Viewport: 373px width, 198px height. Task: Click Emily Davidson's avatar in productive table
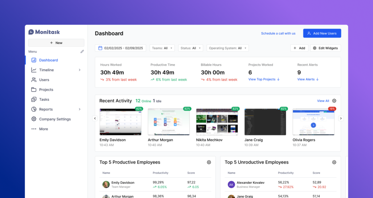tap(106, 185)
